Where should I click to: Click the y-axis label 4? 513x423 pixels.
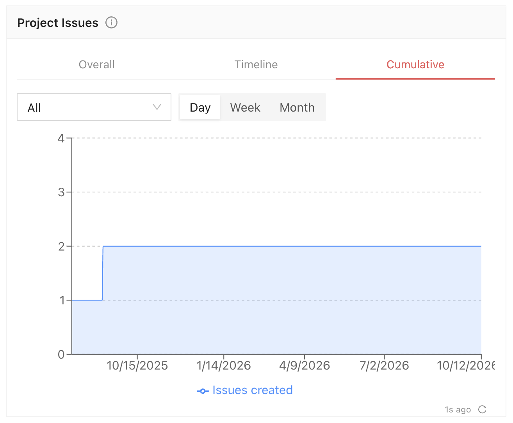(x=61, y=138)
